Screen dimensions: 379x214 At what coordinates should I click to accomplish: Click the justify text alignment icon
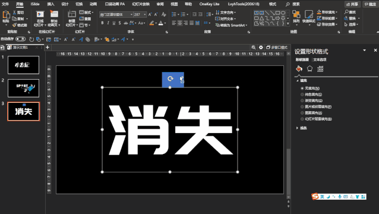192,23
